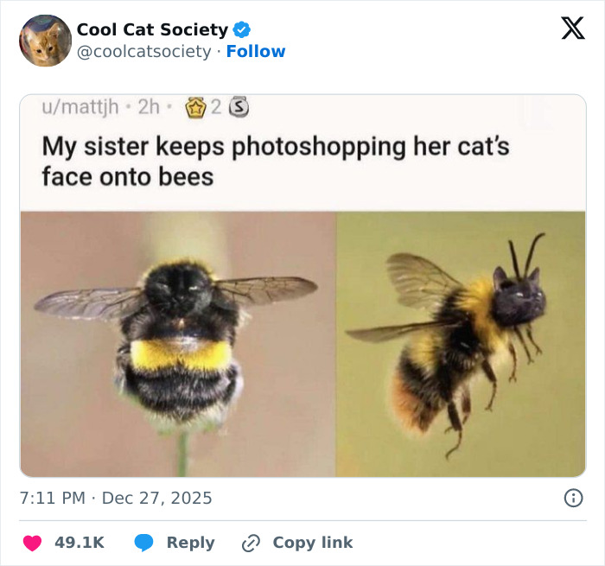Click the 49.1K likes count
Image resolution: width=605 pixels, height=566 pixels.
tap(80, 543)
